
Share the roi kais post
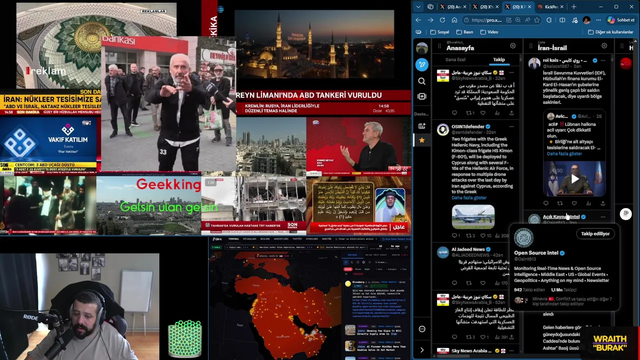pos(602,203)
